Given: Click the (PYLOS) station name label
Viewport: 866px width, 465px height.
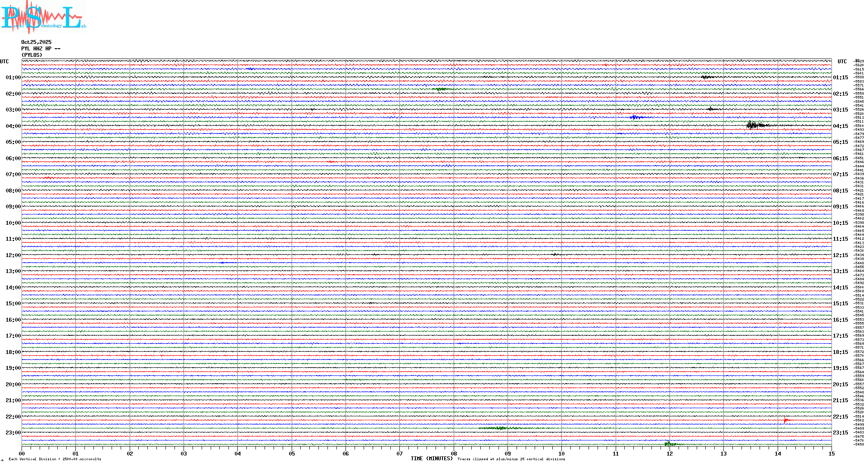Looking at the screenshot, I should coord(32,55).
